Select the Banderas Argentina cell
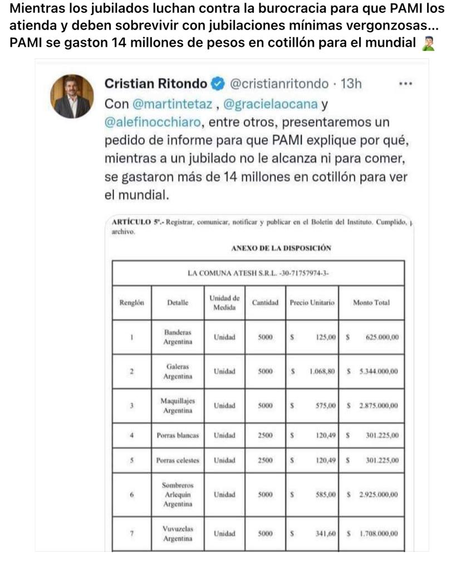 pyautogui.click(x=178, y=337)
